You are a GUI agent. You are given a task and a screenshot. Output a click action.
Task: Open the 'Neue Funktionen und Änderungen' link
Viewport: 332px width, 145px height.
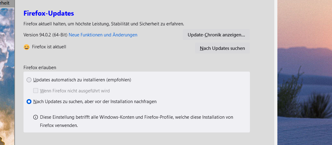(x=103, y=35)
